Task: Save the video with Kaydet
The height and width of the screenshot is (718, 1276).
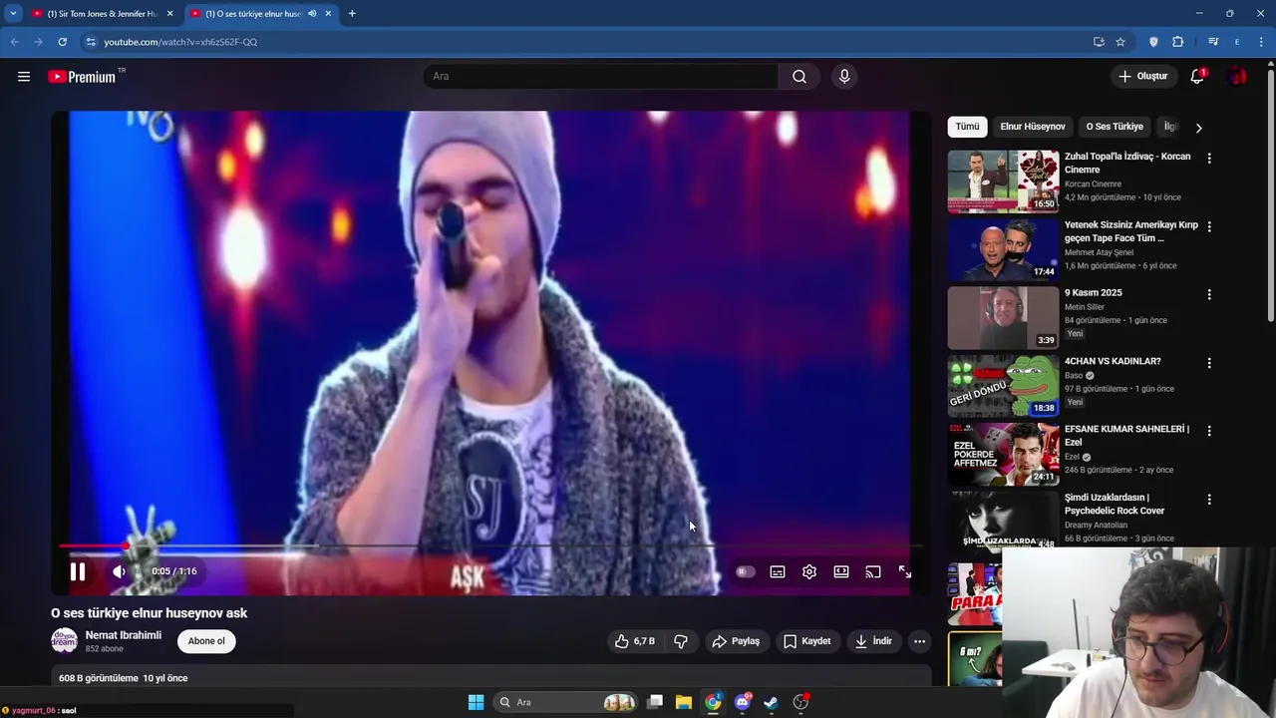Action: pyautogui.click(x=806, y=641)
